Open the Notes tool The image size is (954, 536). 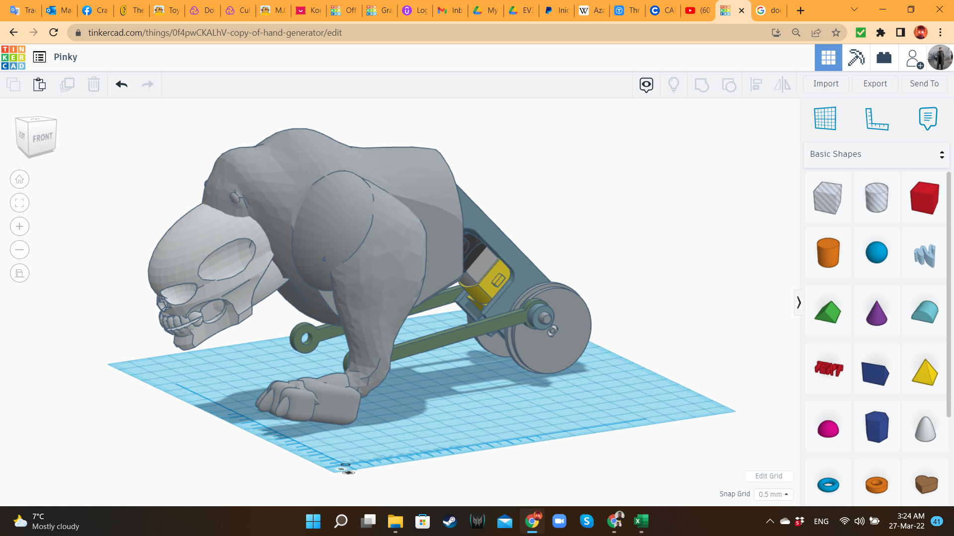pyautogui.click(x=928, y=119)
